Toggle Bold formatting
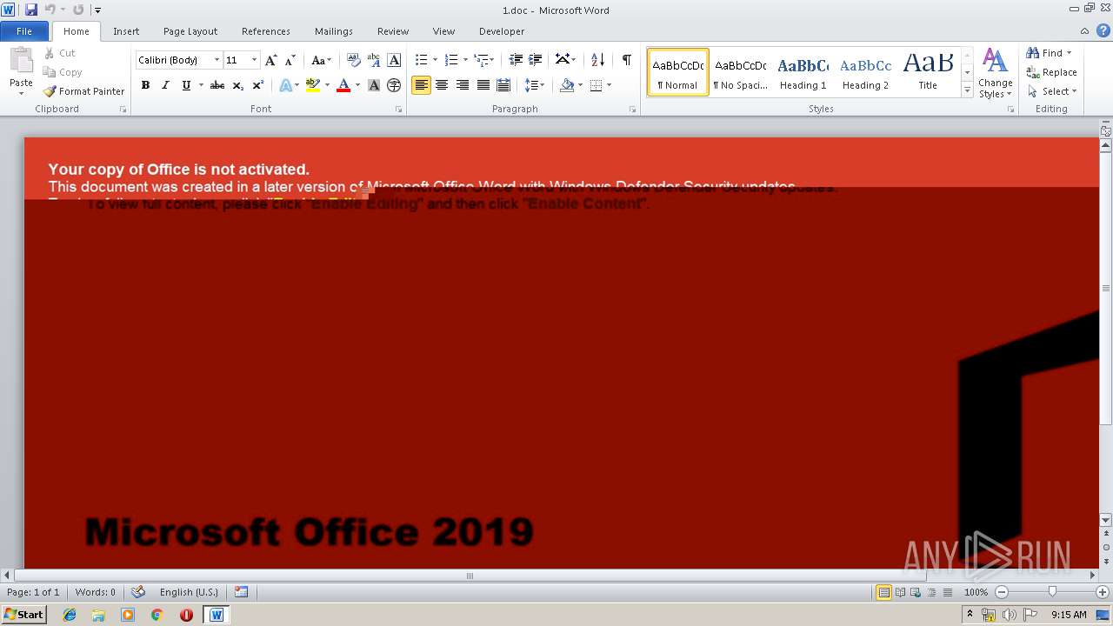Screen dimensions: 1113x626 (x=145, y=85)
